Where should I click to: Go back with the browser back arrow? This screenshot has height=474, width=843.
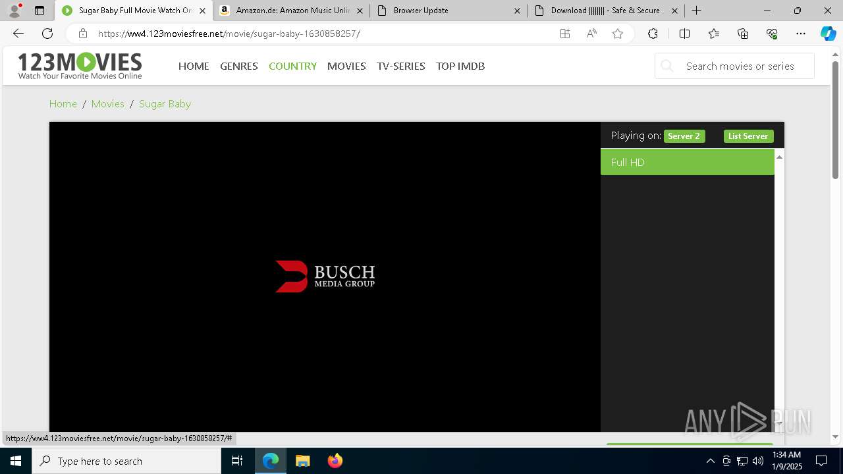(x=18, y=34)
